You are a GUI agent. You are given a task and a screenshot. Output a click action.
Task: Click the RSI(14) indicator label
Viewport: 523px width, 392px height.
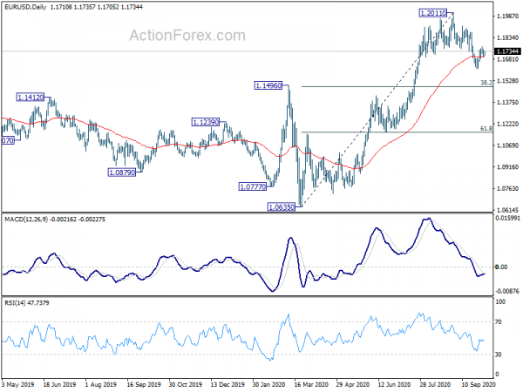pos(14,302)
